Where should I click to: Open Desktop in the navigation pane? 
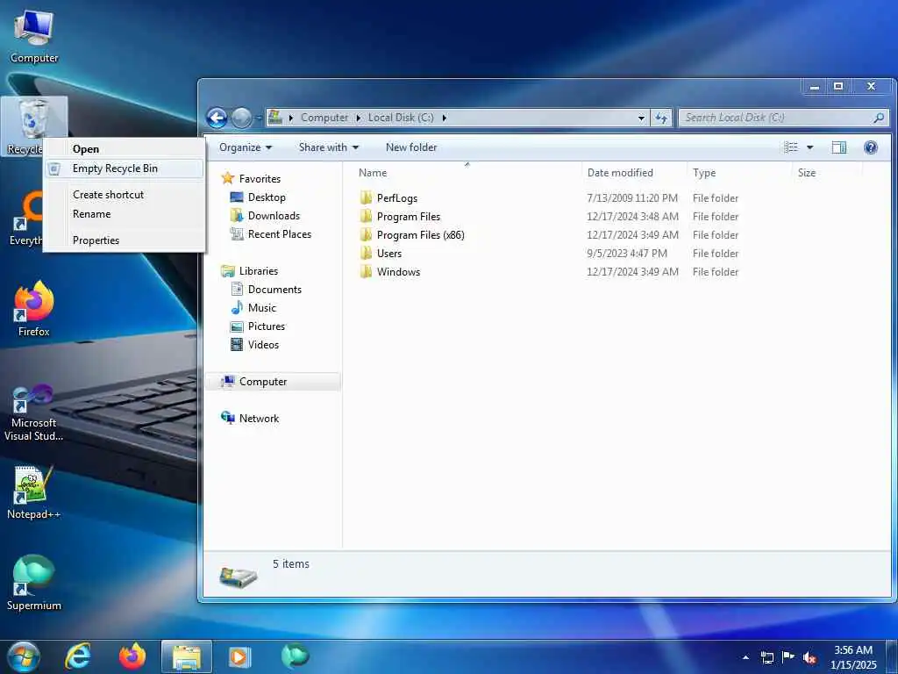pos(267,197)
